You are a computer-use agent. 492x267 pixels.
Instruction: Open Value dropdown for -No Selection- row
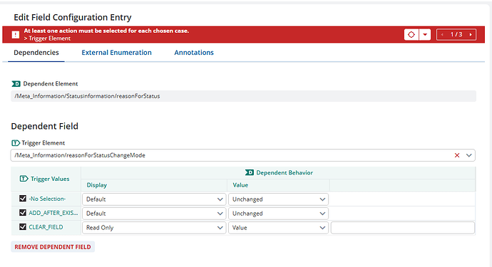278,199
